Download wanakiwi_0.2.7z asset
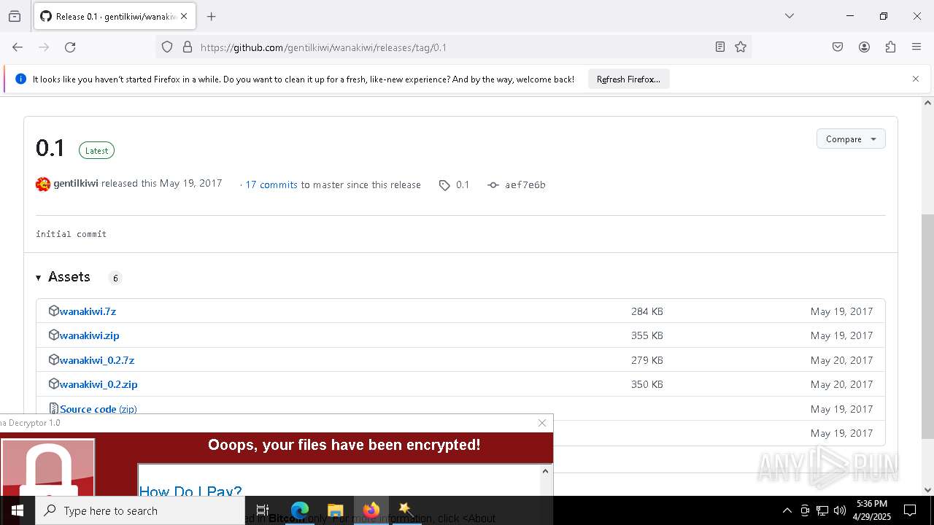 (x=97, y=360)
